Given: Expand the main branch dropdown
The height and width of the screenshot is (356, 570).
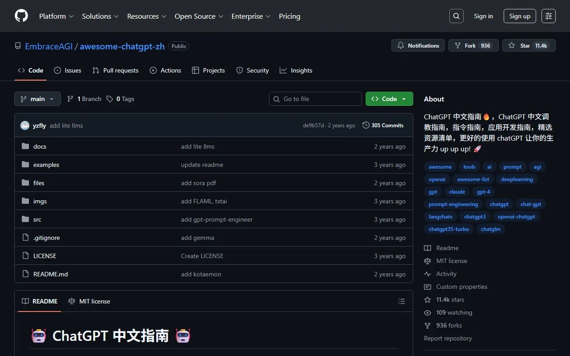Looking at the screenshot, I should coord(37,99).
